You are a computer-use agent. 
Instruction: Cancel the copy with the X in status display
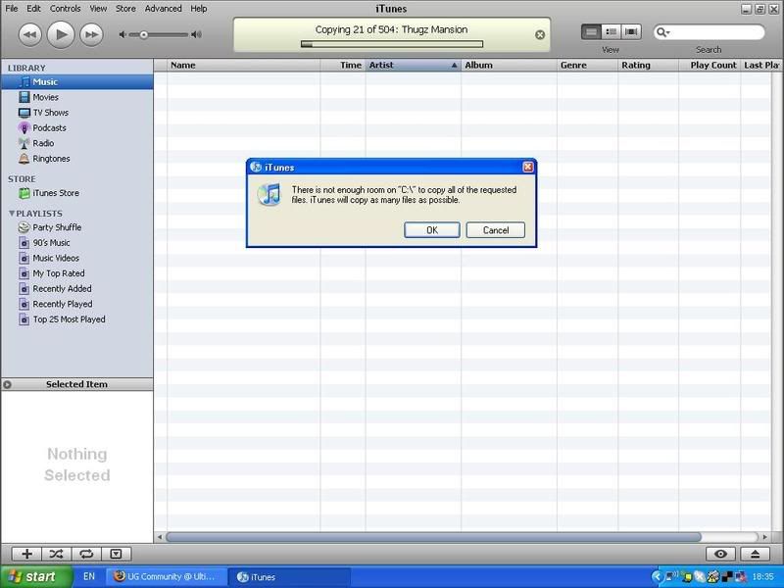pos(540,34)
